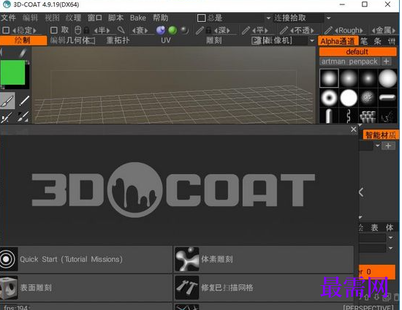Pick the chain-shaped alpha brush
This screenshot has height=310, width=402.
[x=349, y=116]
